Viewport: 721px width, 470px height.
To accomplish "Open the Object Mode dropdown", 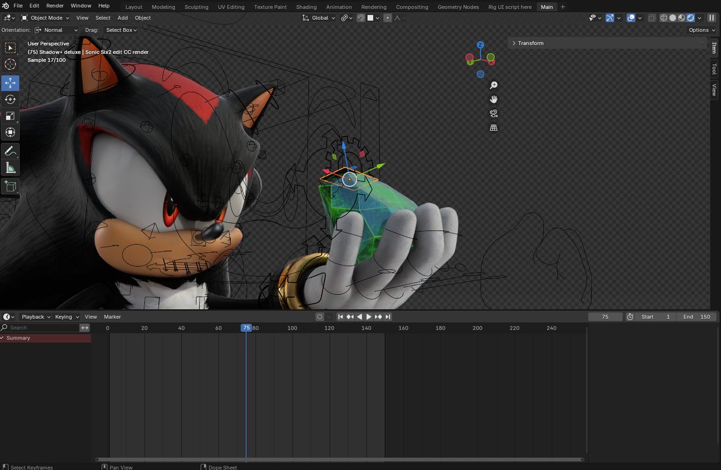I will click(46, 18).
